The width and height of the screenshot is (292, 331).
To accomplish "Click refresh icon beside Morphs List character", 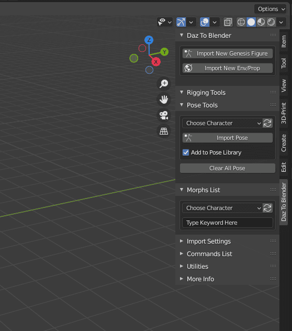I will pos(267,208).
